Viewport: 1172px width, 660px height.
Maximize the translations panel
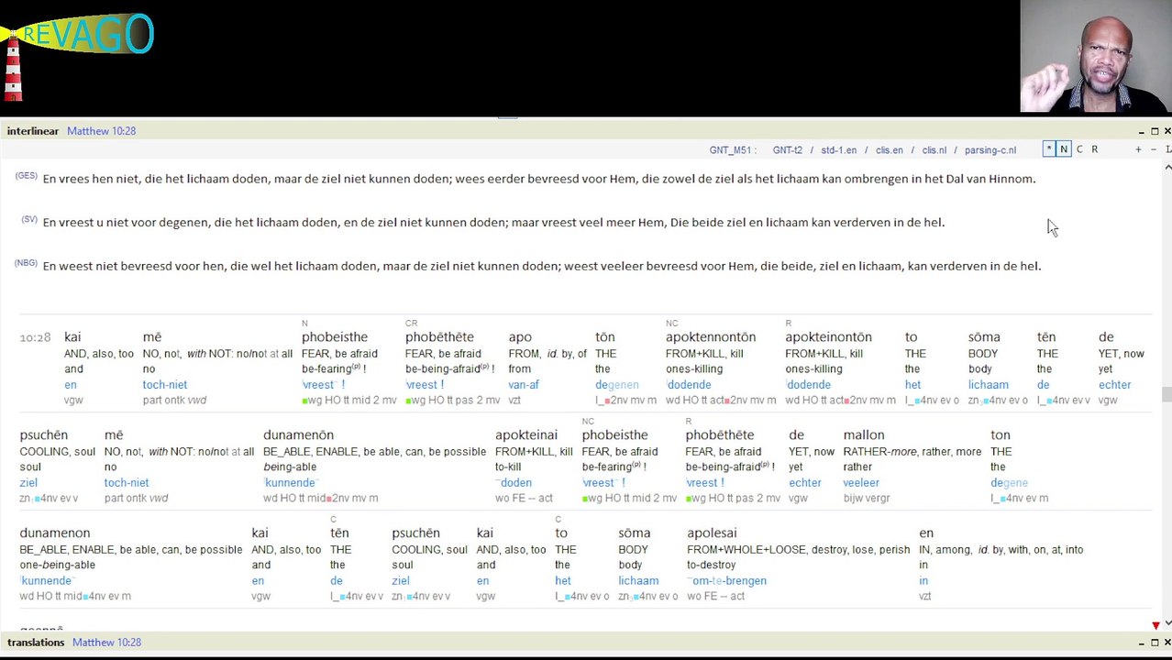[1155, 643]
